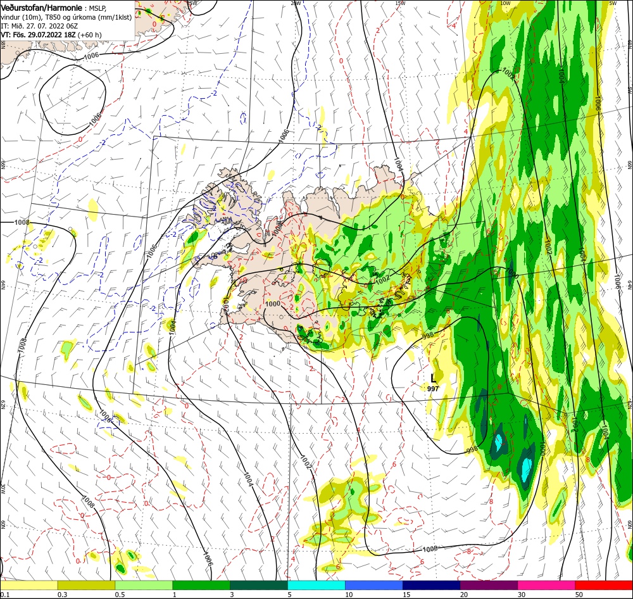
Task: Click the '997' low center pressure value
Action: pos(433,389)
